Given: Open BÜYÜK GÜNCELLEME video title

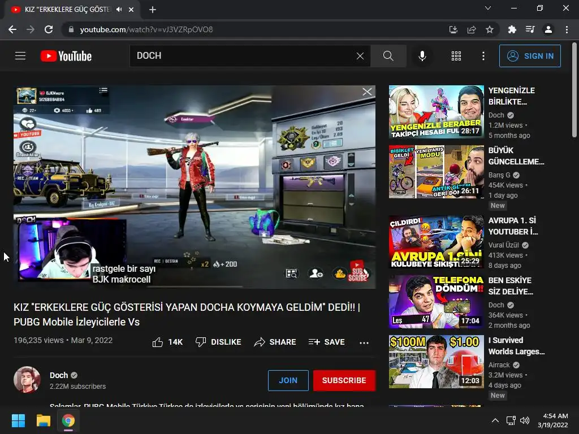Looking at the screenshot, I should click(x=516, y=156).
